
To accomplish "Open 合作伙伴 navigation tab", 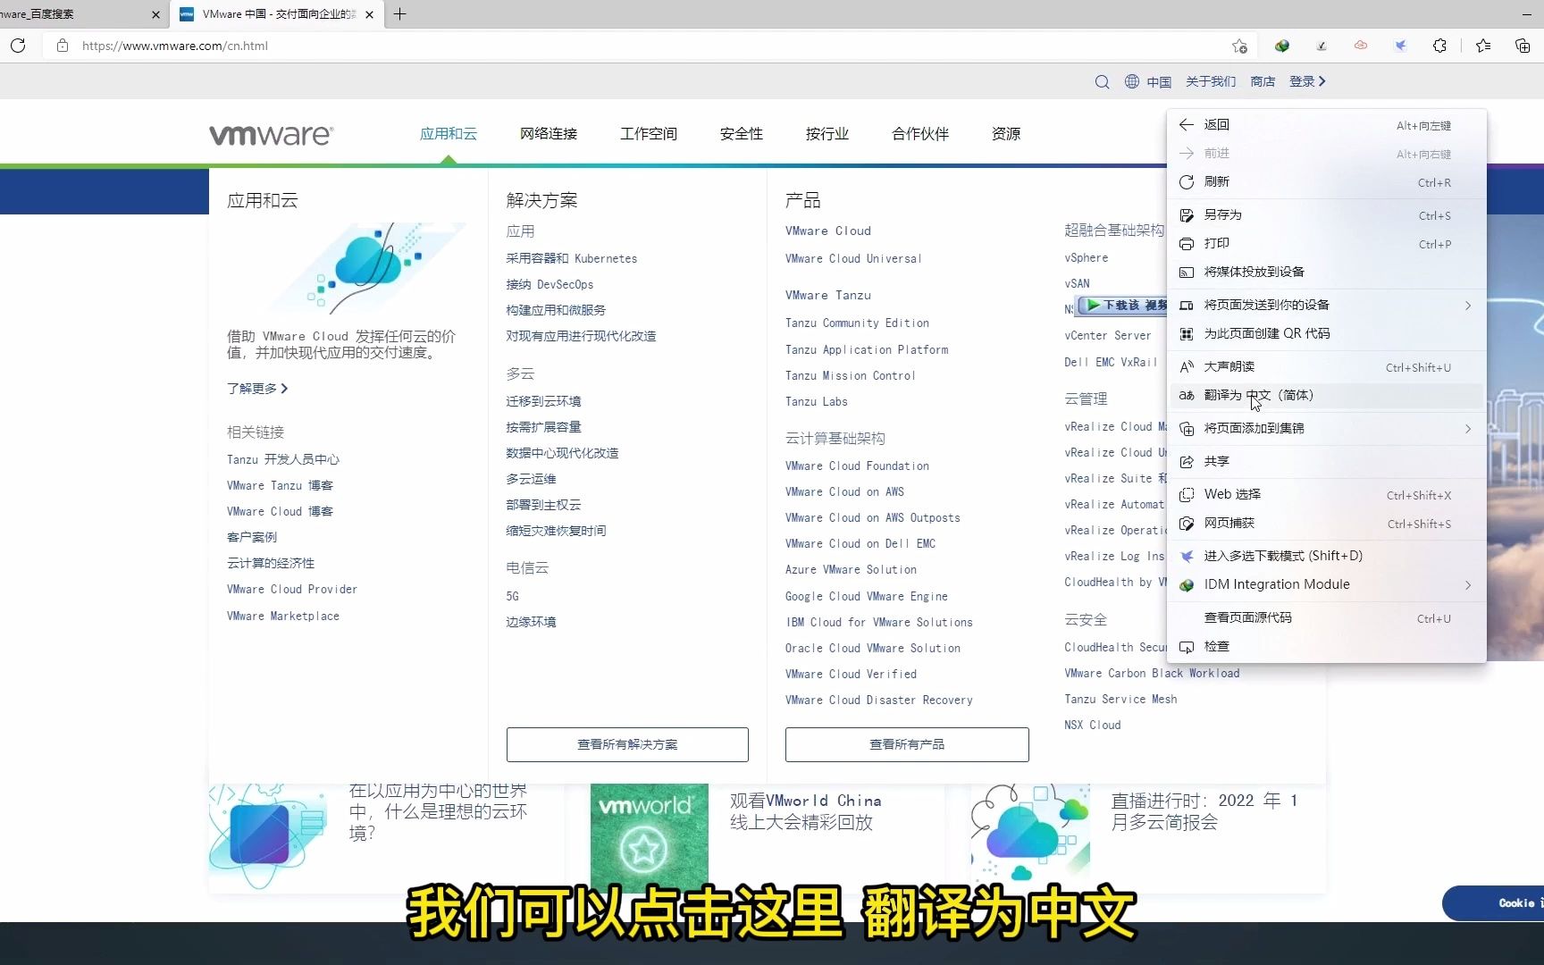I will (x=920, y=134).
